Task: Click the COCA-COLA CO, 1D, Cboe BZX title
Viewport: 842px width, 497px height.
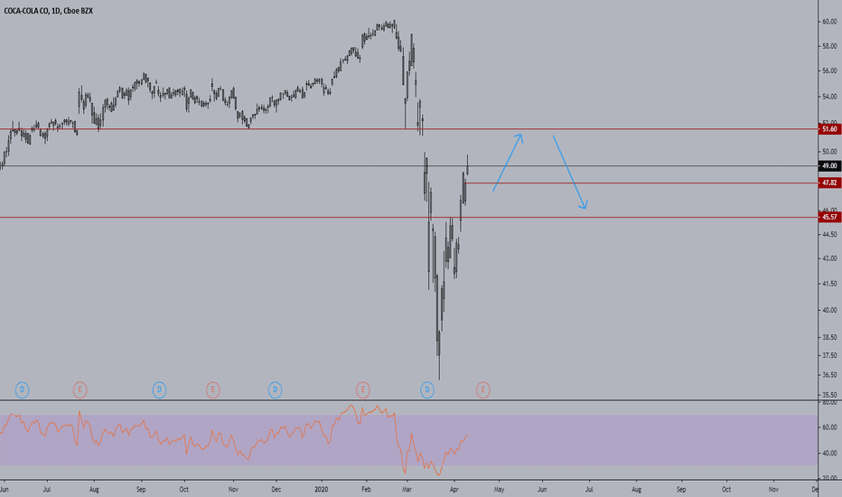Action: (48, 11)
